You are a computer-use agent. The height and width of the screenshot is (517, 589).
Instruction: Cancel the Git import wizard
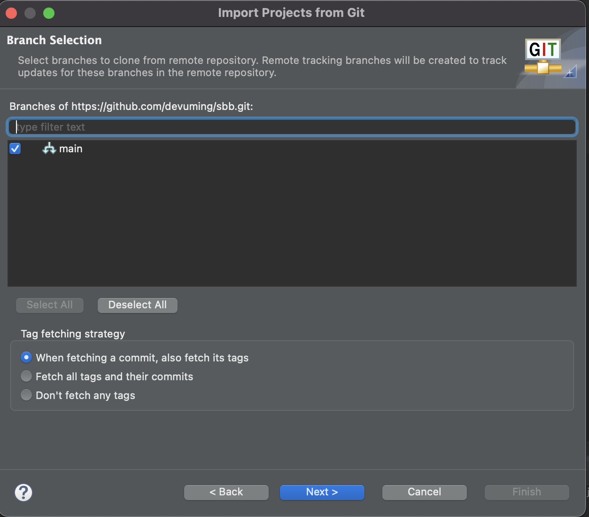pos(425,492)
